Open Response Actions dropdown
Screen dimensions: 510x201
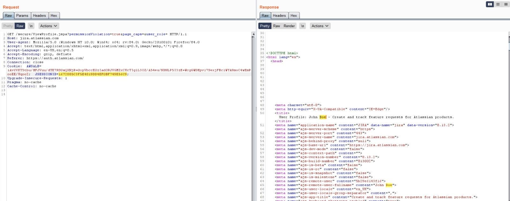[320, 26]
